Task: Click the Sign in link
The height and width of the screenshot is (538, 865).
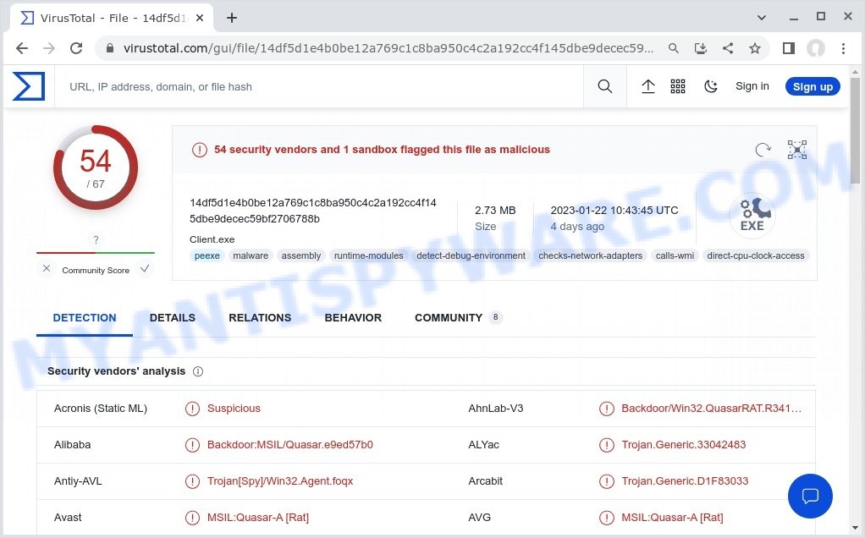Action: tap(752, 86)
